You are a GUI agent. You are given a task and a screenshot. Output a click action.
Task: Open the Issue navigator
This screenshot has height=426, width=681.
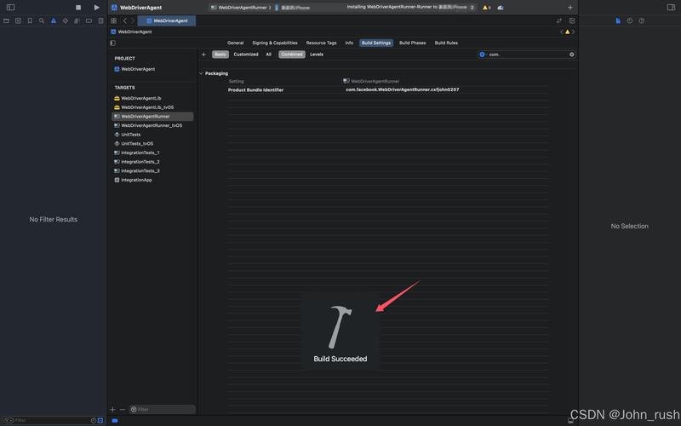[54, 20]
